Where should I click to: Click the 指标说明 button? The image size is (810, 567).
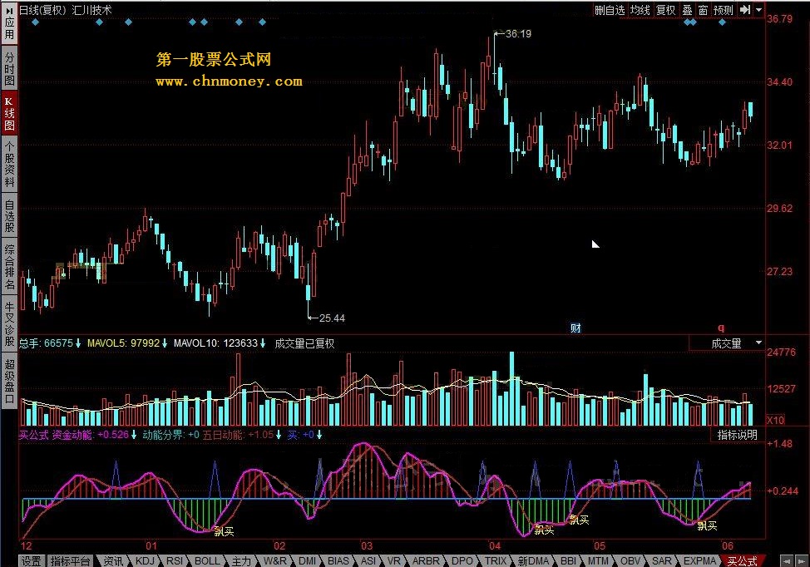[x=737, y=435]
